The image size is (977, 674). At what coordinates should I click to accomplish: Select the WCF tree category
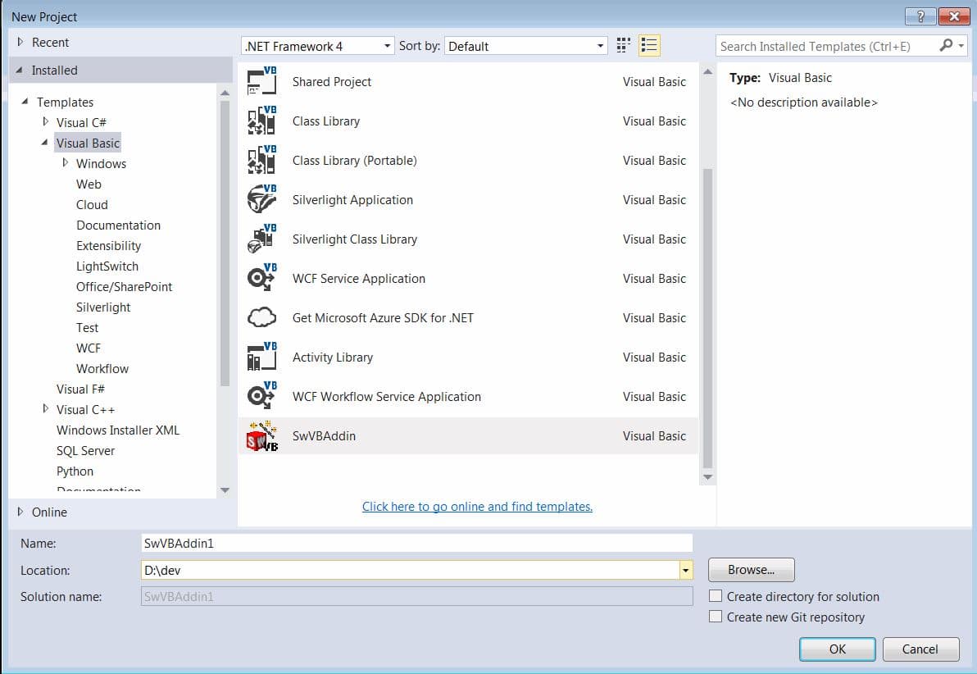click(89, 348)
